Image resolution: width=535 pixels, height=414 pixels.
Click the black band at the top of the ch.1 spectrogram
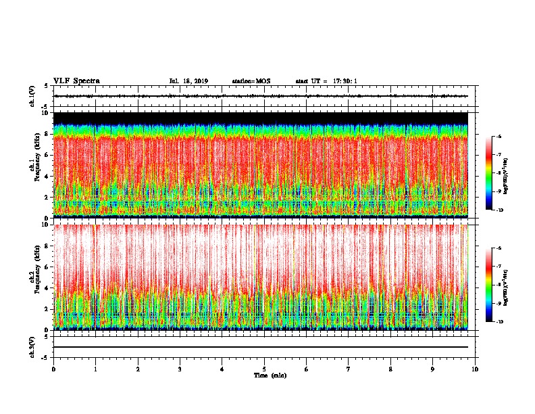pyautogui.click(x=261, y=118)
